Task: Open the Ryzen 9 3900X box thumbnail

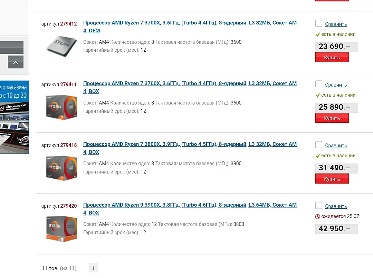Action: pyautogui.click(x=61, y=229)
